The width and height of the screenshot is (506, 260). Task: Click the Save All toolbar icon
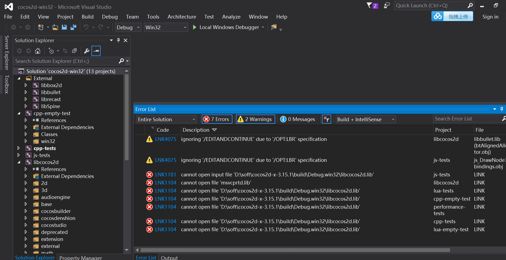pyautogui.click(x=73, y=27)
